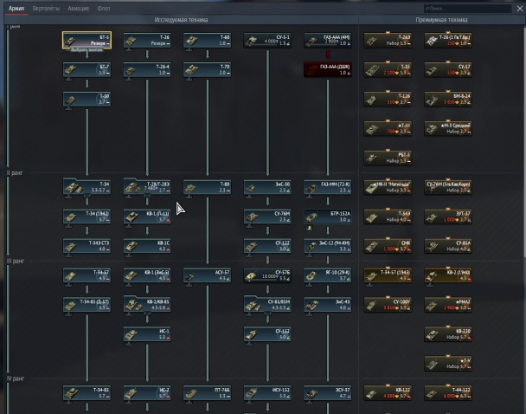Screen dimensions: 526x414
Task: Select the Т-26-4 vehicle card
Action: click(x=147, y=69)
